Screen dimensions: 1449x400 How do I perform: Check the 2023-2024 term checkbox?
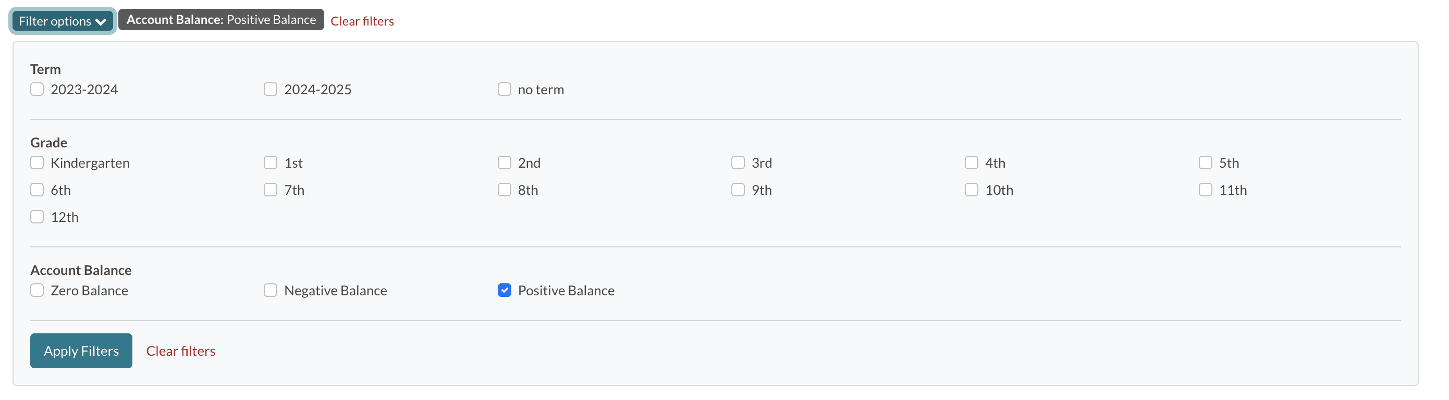(37, 90)
